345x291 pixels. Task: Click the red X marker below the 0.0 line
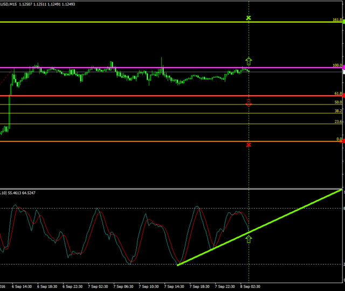(x=249, y=144)
